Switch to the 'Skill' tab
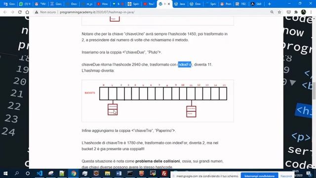This screenshot has width=316, height=178. click(257, 4)
